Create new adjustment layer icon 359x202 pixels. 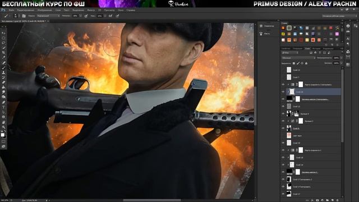pyautogui.click(x=323, y=200)
